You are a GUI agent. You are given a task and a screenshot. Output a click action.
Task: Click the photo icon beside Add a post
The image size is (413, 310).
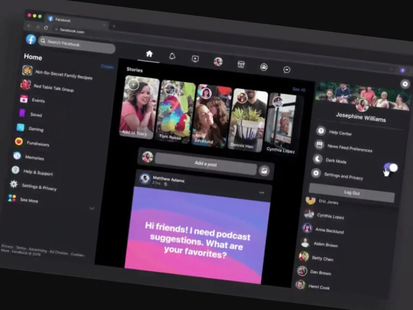264,171
